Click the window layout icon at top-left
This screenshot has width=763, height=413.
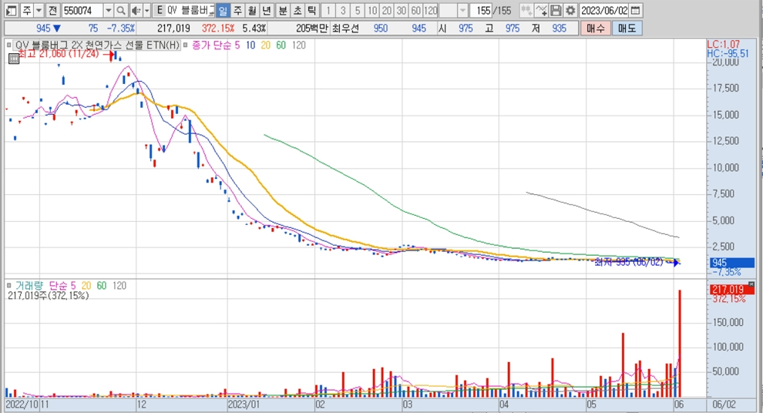pos(10,10)
